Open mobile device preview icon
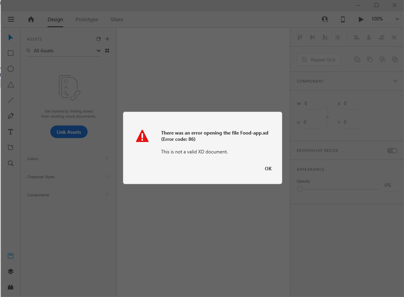This screenshot has width=404, height=297. pyautogui.click(x=343, y=19)
